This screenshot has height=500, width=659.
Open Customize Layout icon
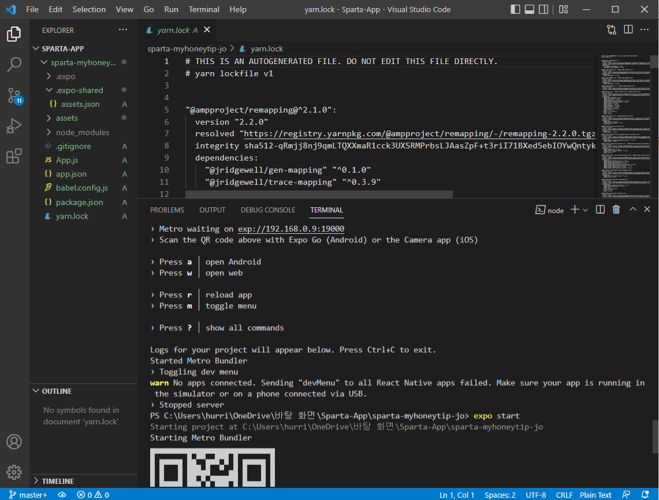564,9
